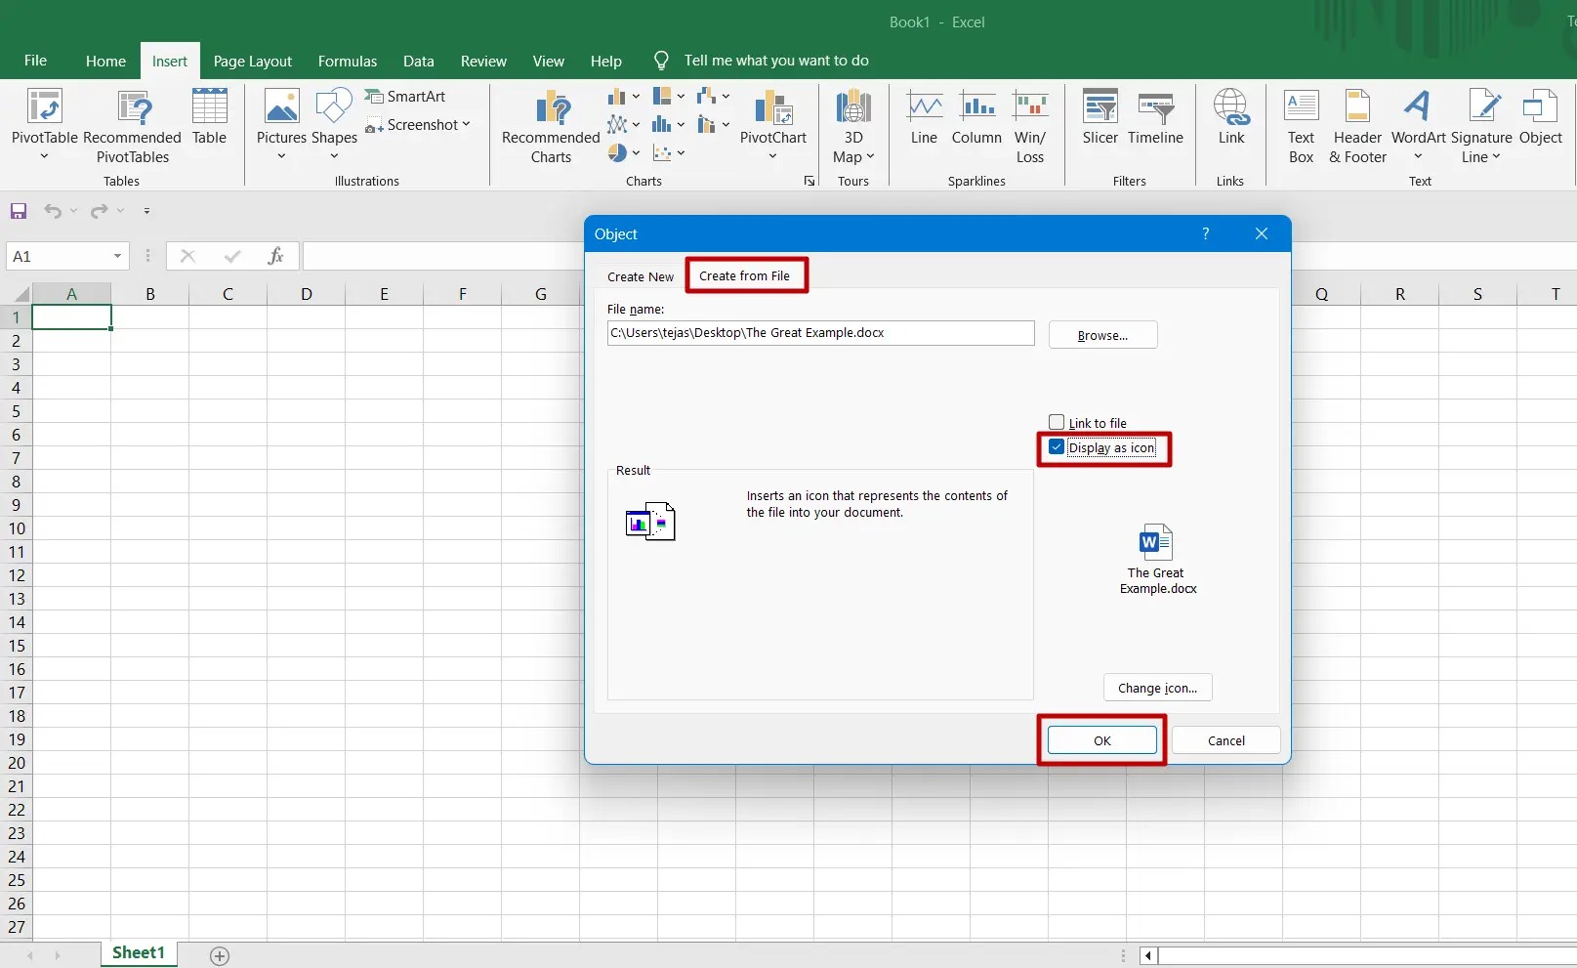
Task: Expand the Screenshot dropdown
Action: (x=466, y=125)
